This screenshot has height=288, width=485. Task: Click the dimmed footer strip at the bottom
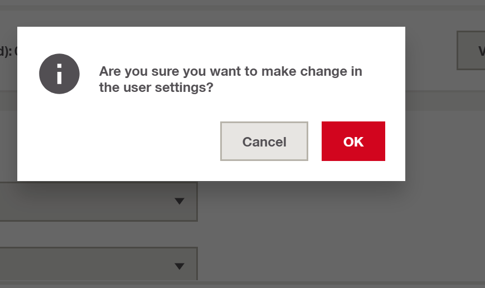coord(243,285)
